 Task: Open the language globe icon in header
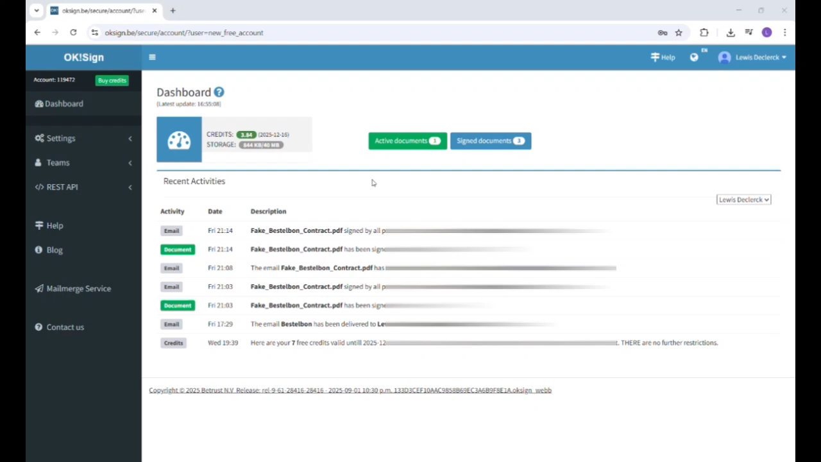click(693, 57)
